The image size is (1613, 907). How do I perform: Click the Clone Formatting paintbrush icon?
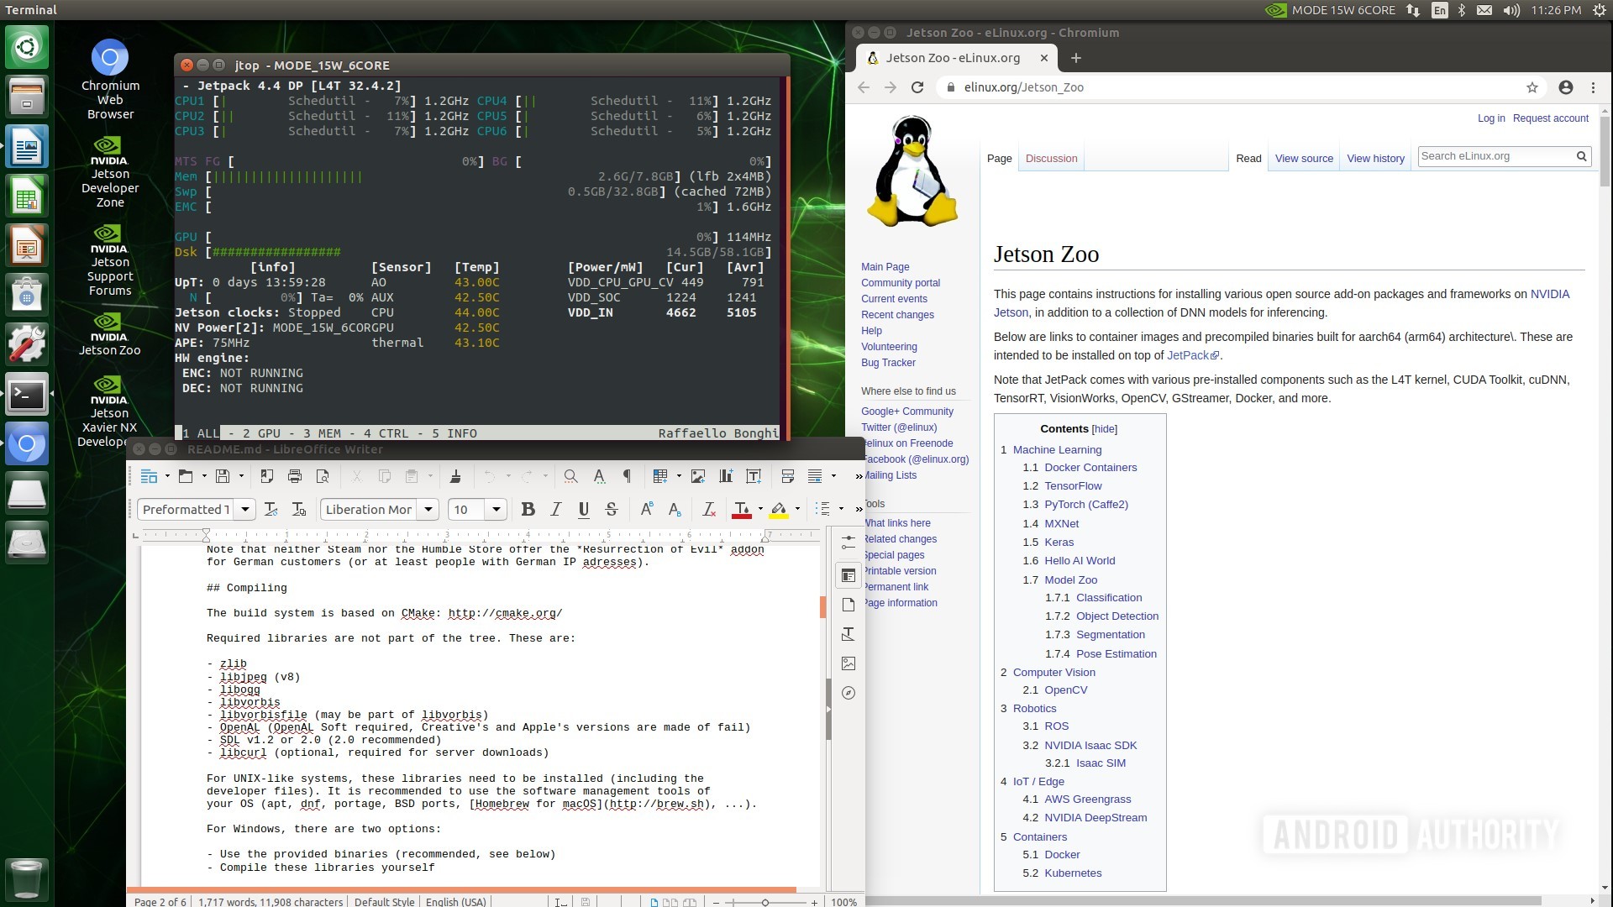coord(455,476)
